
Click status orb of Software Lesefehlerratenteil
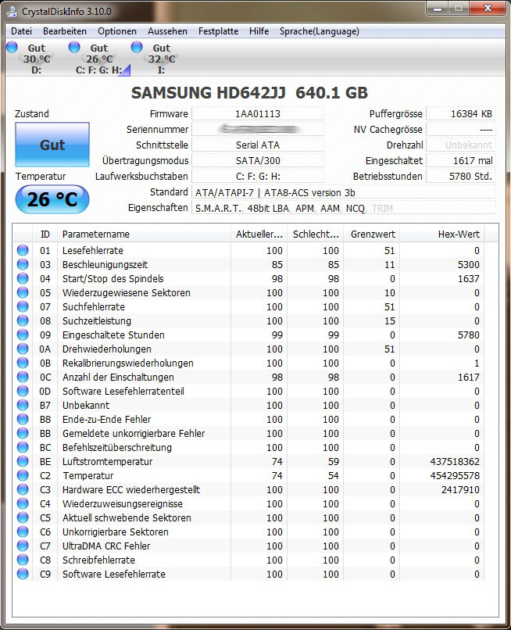(23, 391)
